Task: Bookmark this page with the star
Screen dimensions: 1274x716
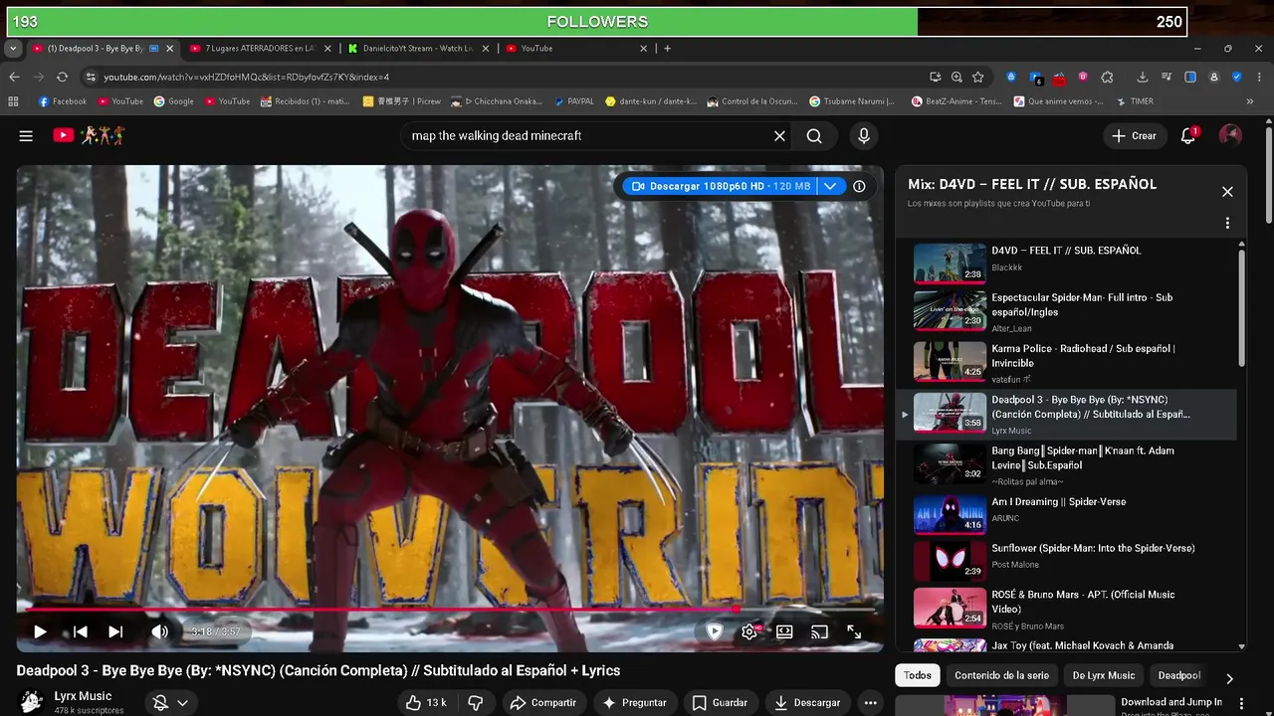Action: (978, 77)
